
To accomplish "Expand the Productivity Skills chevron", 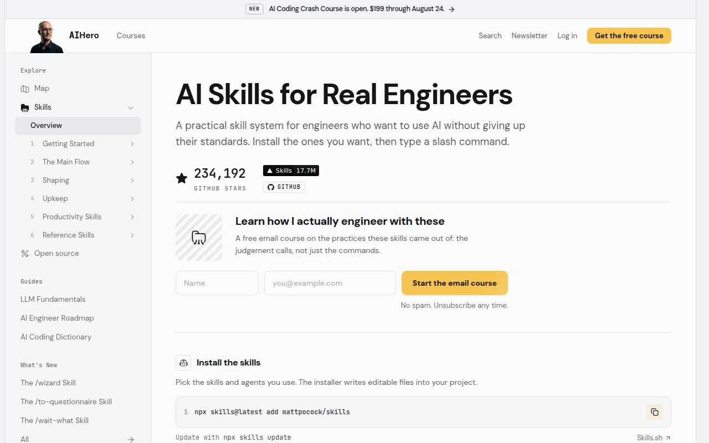I will point(132,217).
